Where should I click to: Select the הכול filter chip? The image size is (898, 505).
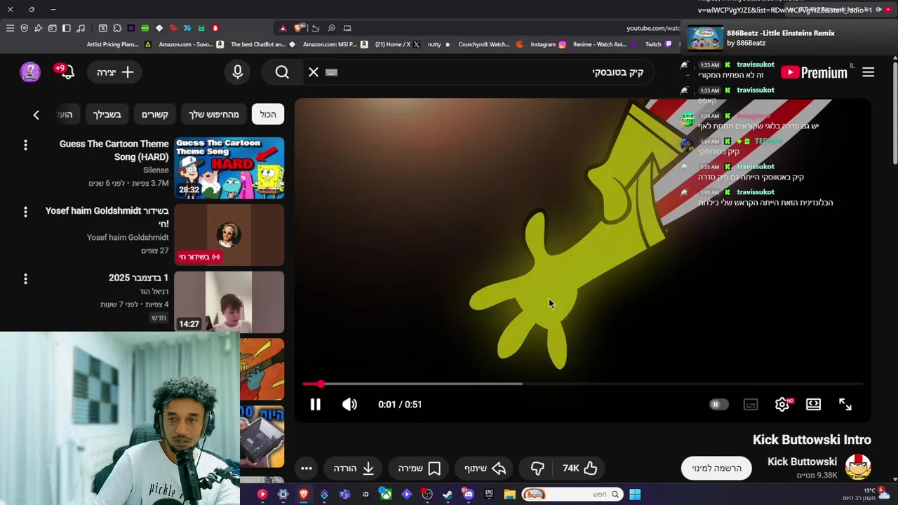click(268, 114)
